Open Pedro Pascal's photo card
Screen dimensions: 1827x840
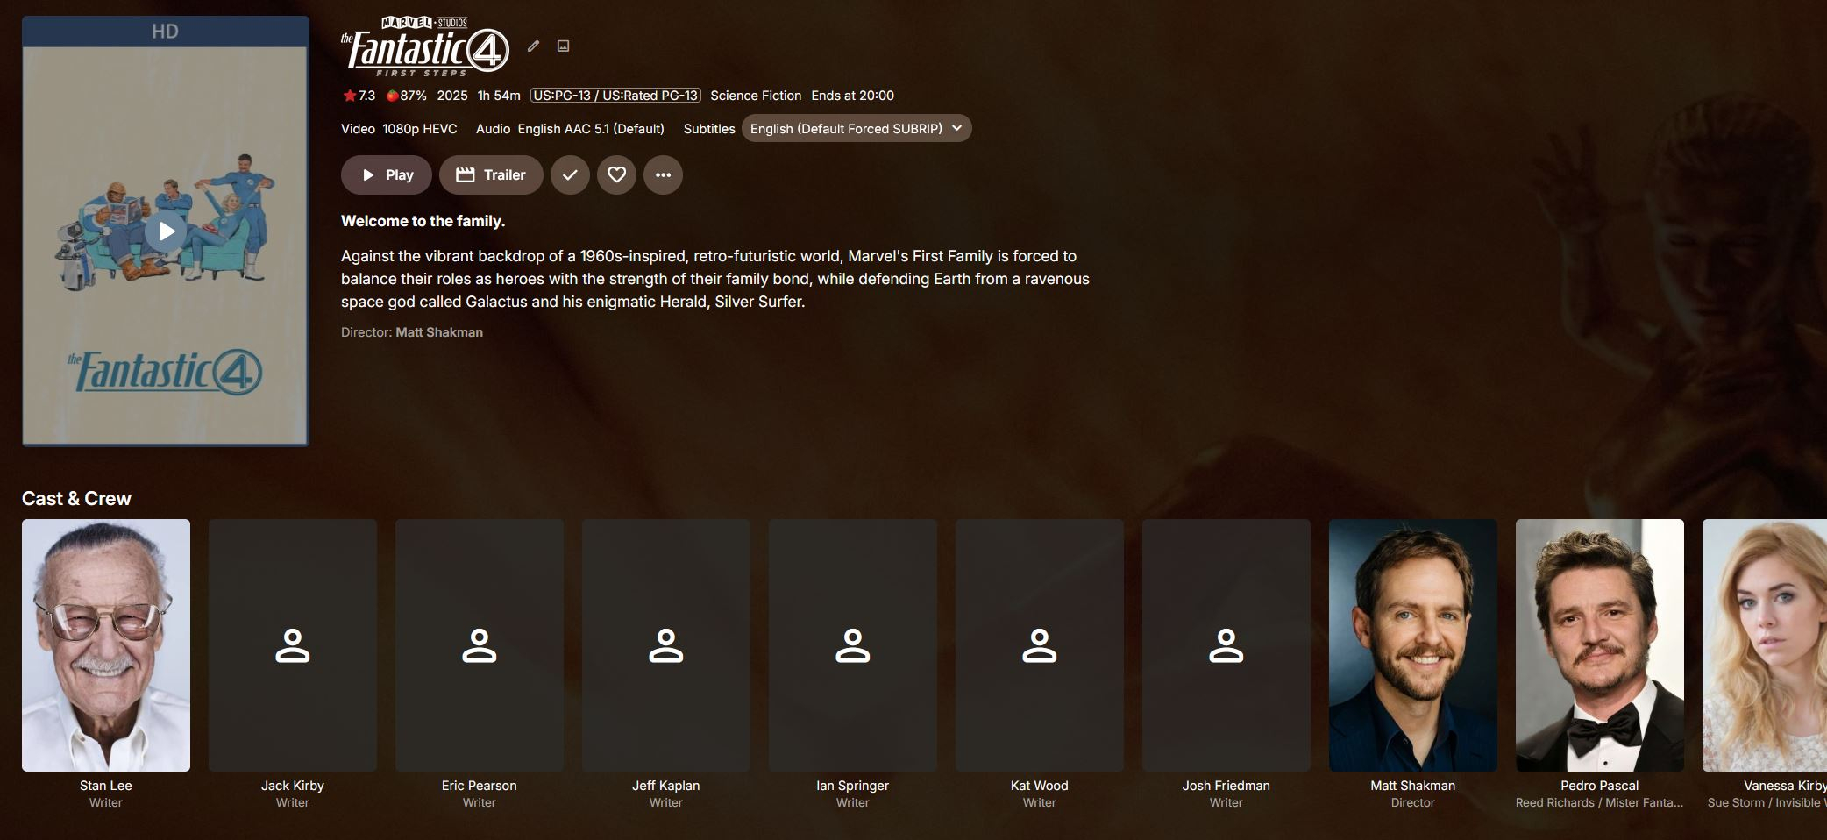[1600, 645]
